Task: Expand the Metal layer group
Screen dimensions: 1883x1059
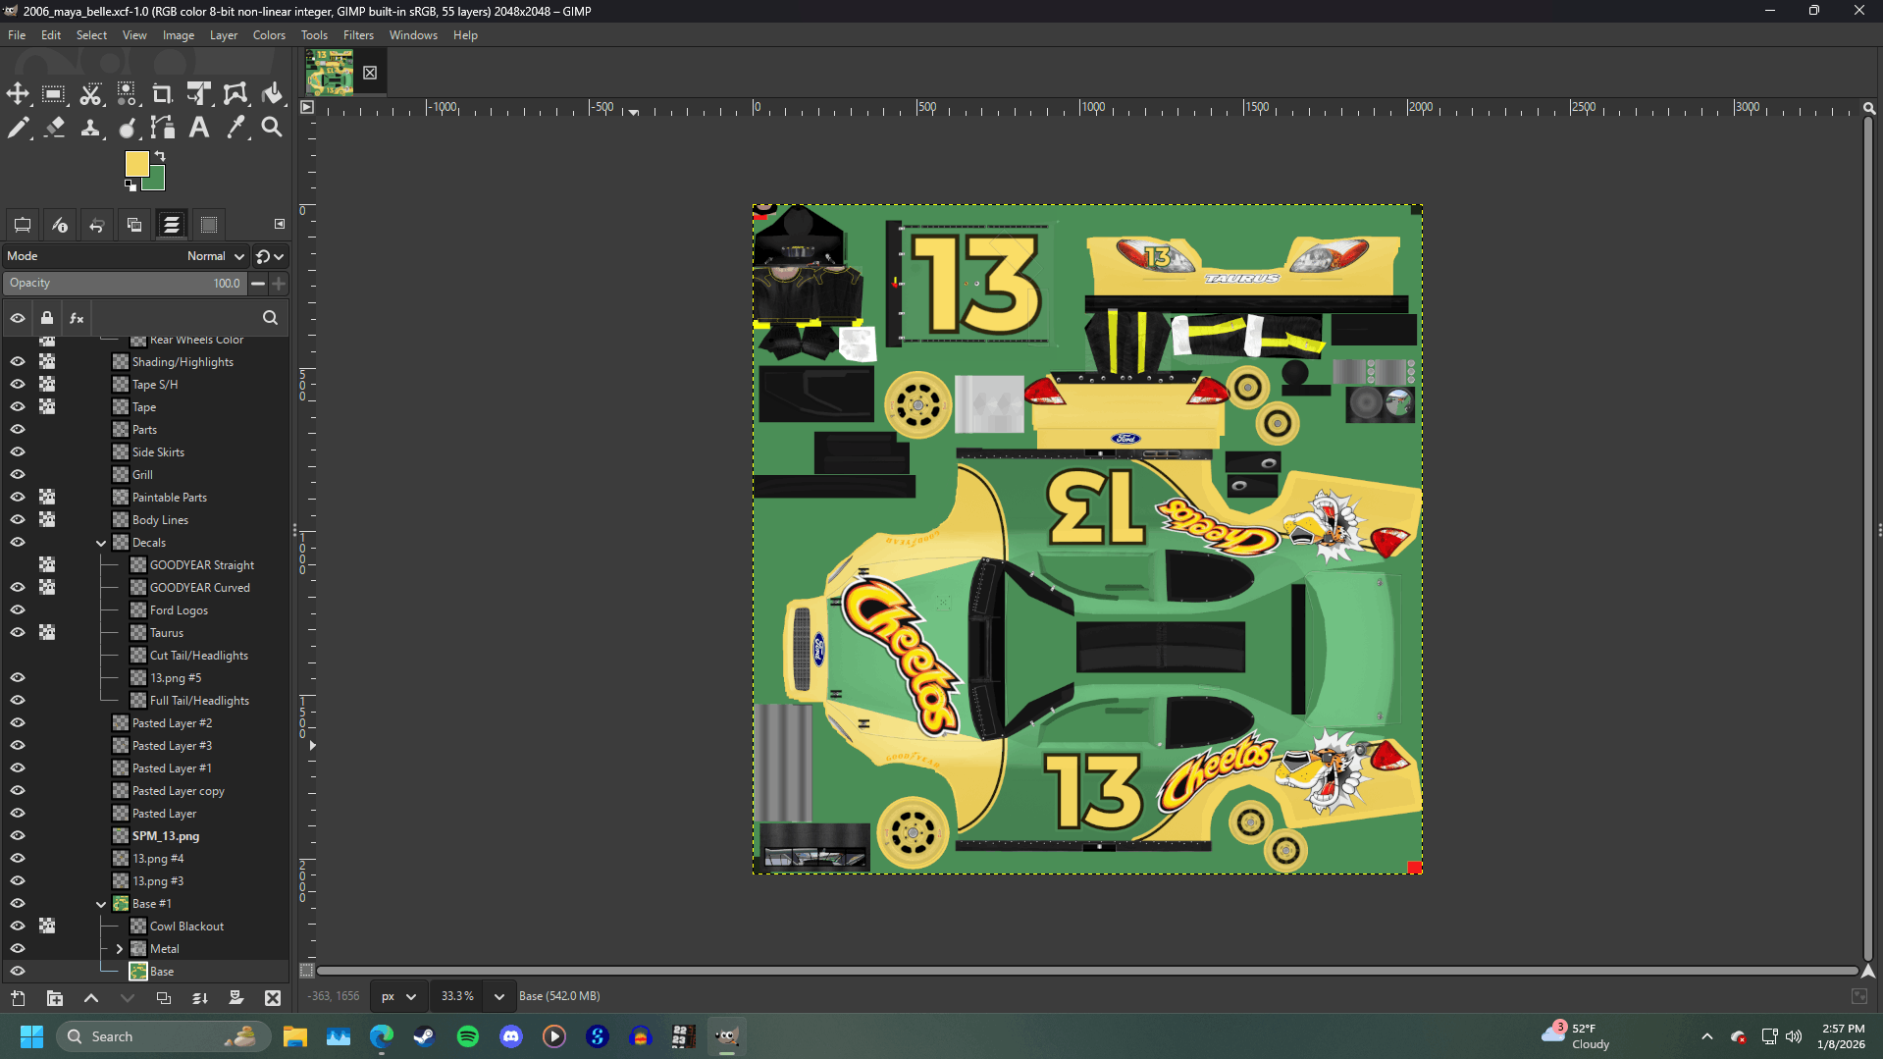Action: click(x=120, y=949)
